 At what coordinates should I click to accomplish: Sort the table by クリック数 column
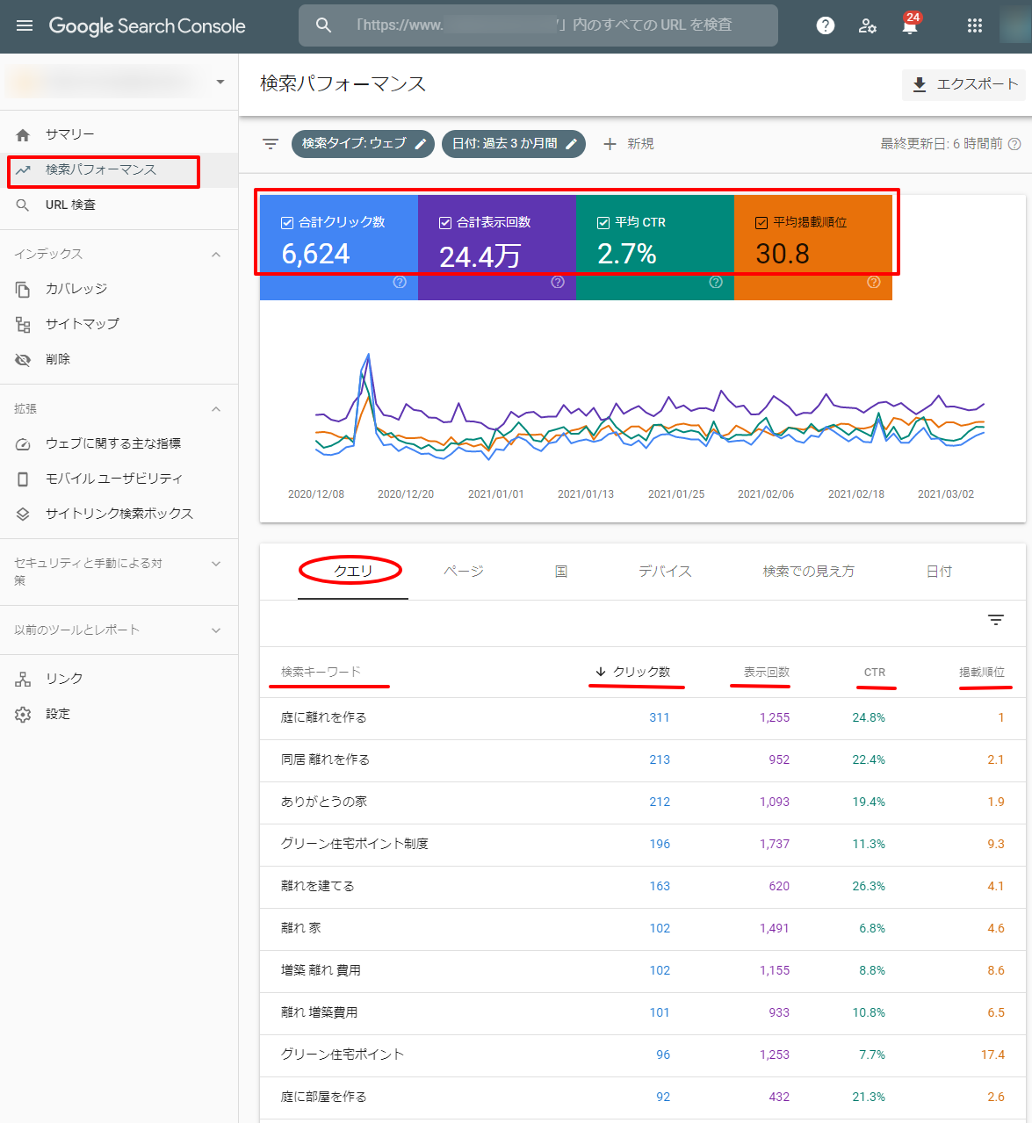632,672
